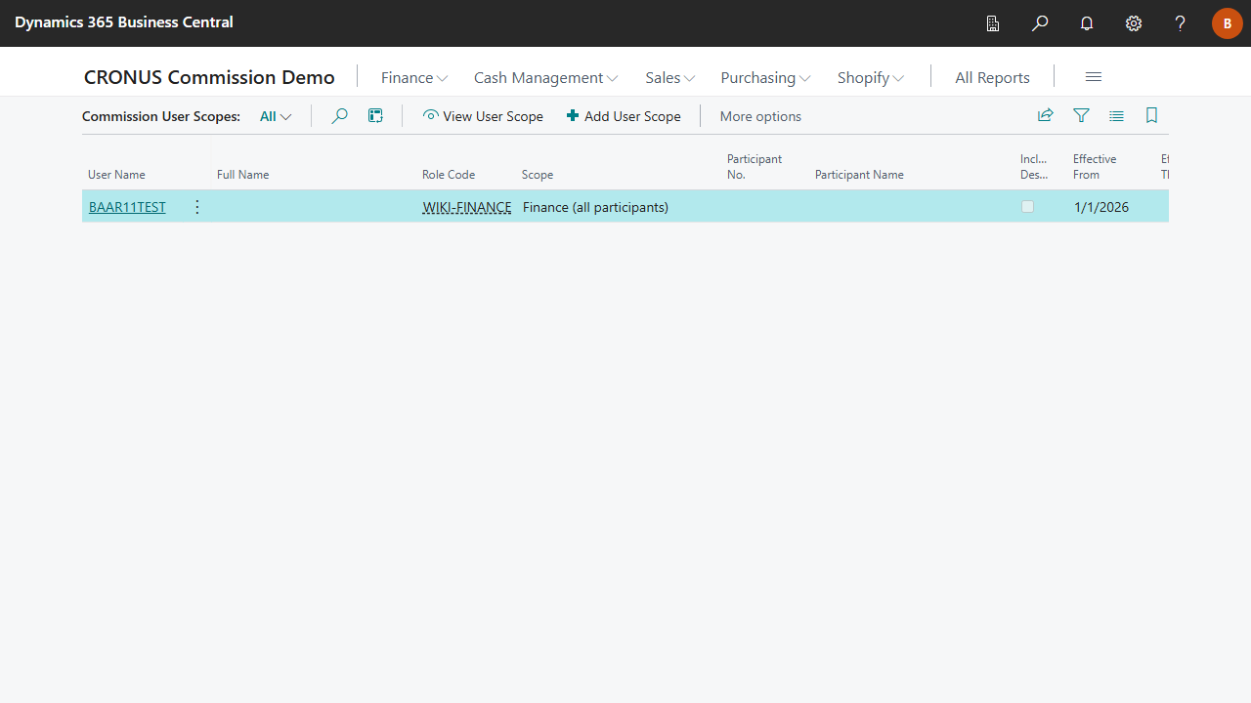Expand the Sales menu

click(669, 77)
